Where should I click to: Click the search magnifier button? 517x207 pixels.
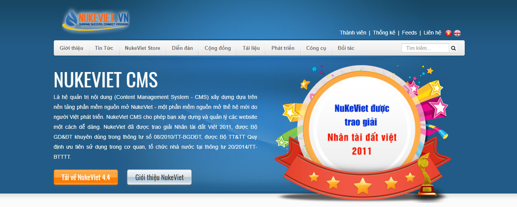click(x=453, y=48)
